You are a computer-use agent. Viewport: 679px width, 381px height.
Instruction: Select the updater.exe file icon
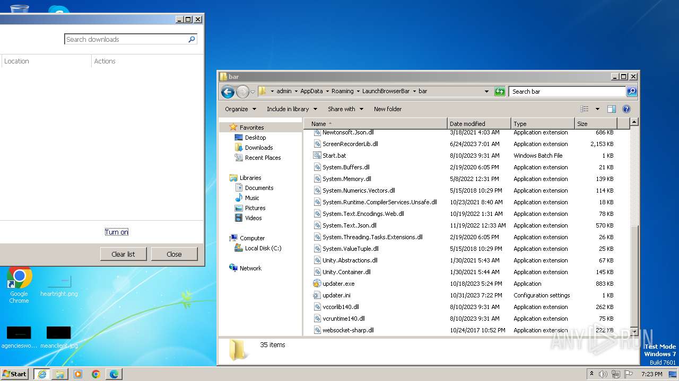coord(317,284)
